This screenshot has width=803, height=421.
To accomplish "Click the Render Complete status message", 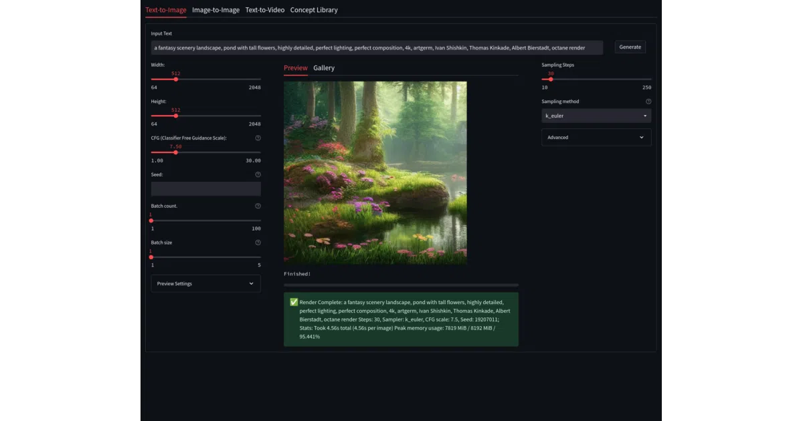I will tap(401, 319).
